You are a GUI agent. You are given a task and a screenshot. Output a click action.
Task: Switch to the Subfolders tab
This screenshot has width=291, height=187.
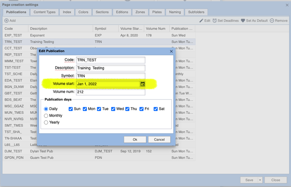(196, 12)
